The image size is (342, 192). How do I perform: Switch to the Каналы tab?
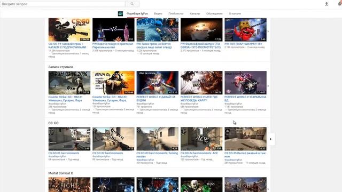pyautogui.click(x=195, y=13)
